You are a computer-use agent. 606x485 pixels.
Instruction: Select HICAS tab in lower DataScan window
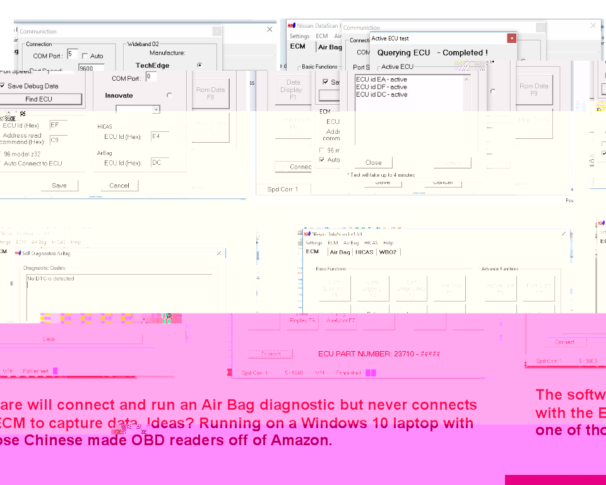click(x=364, y=252)
